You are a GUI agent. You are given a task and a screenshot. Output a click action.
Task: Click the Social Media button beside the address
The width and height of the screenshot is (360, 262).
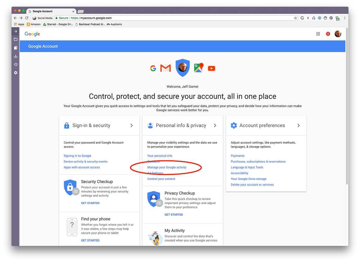click(42, 18)
